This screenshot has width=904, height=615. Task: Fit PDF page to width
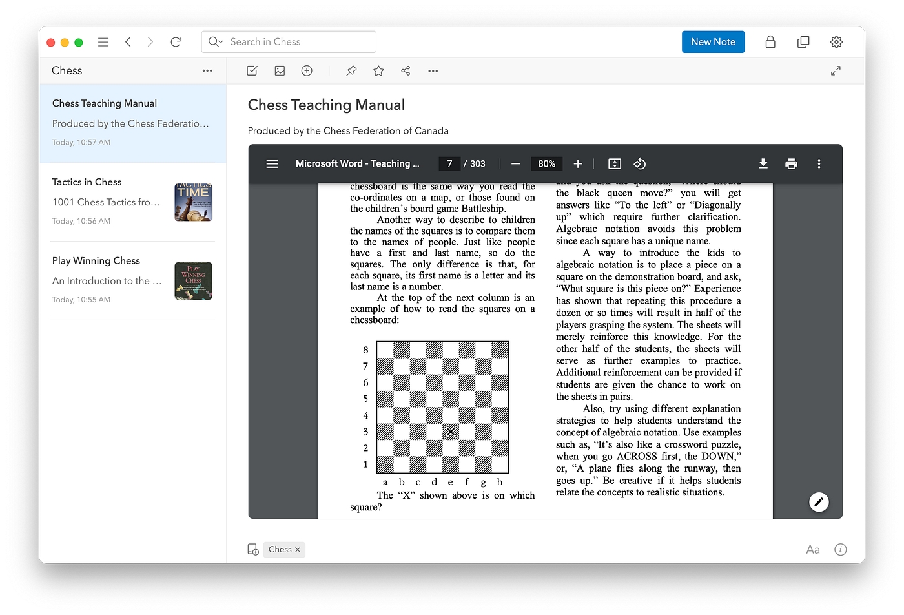tap(615, 164)
